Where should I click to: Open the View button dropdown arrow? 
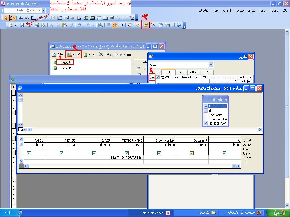(x=15, y=25)
